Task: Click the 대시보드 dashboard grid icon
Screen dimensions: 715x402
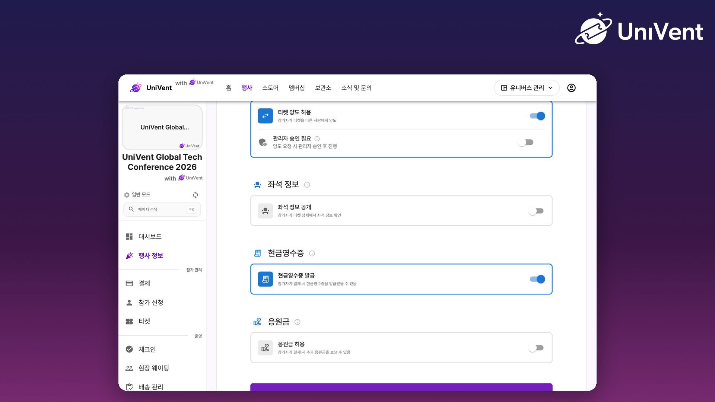Action: click(x=129, y=237)
